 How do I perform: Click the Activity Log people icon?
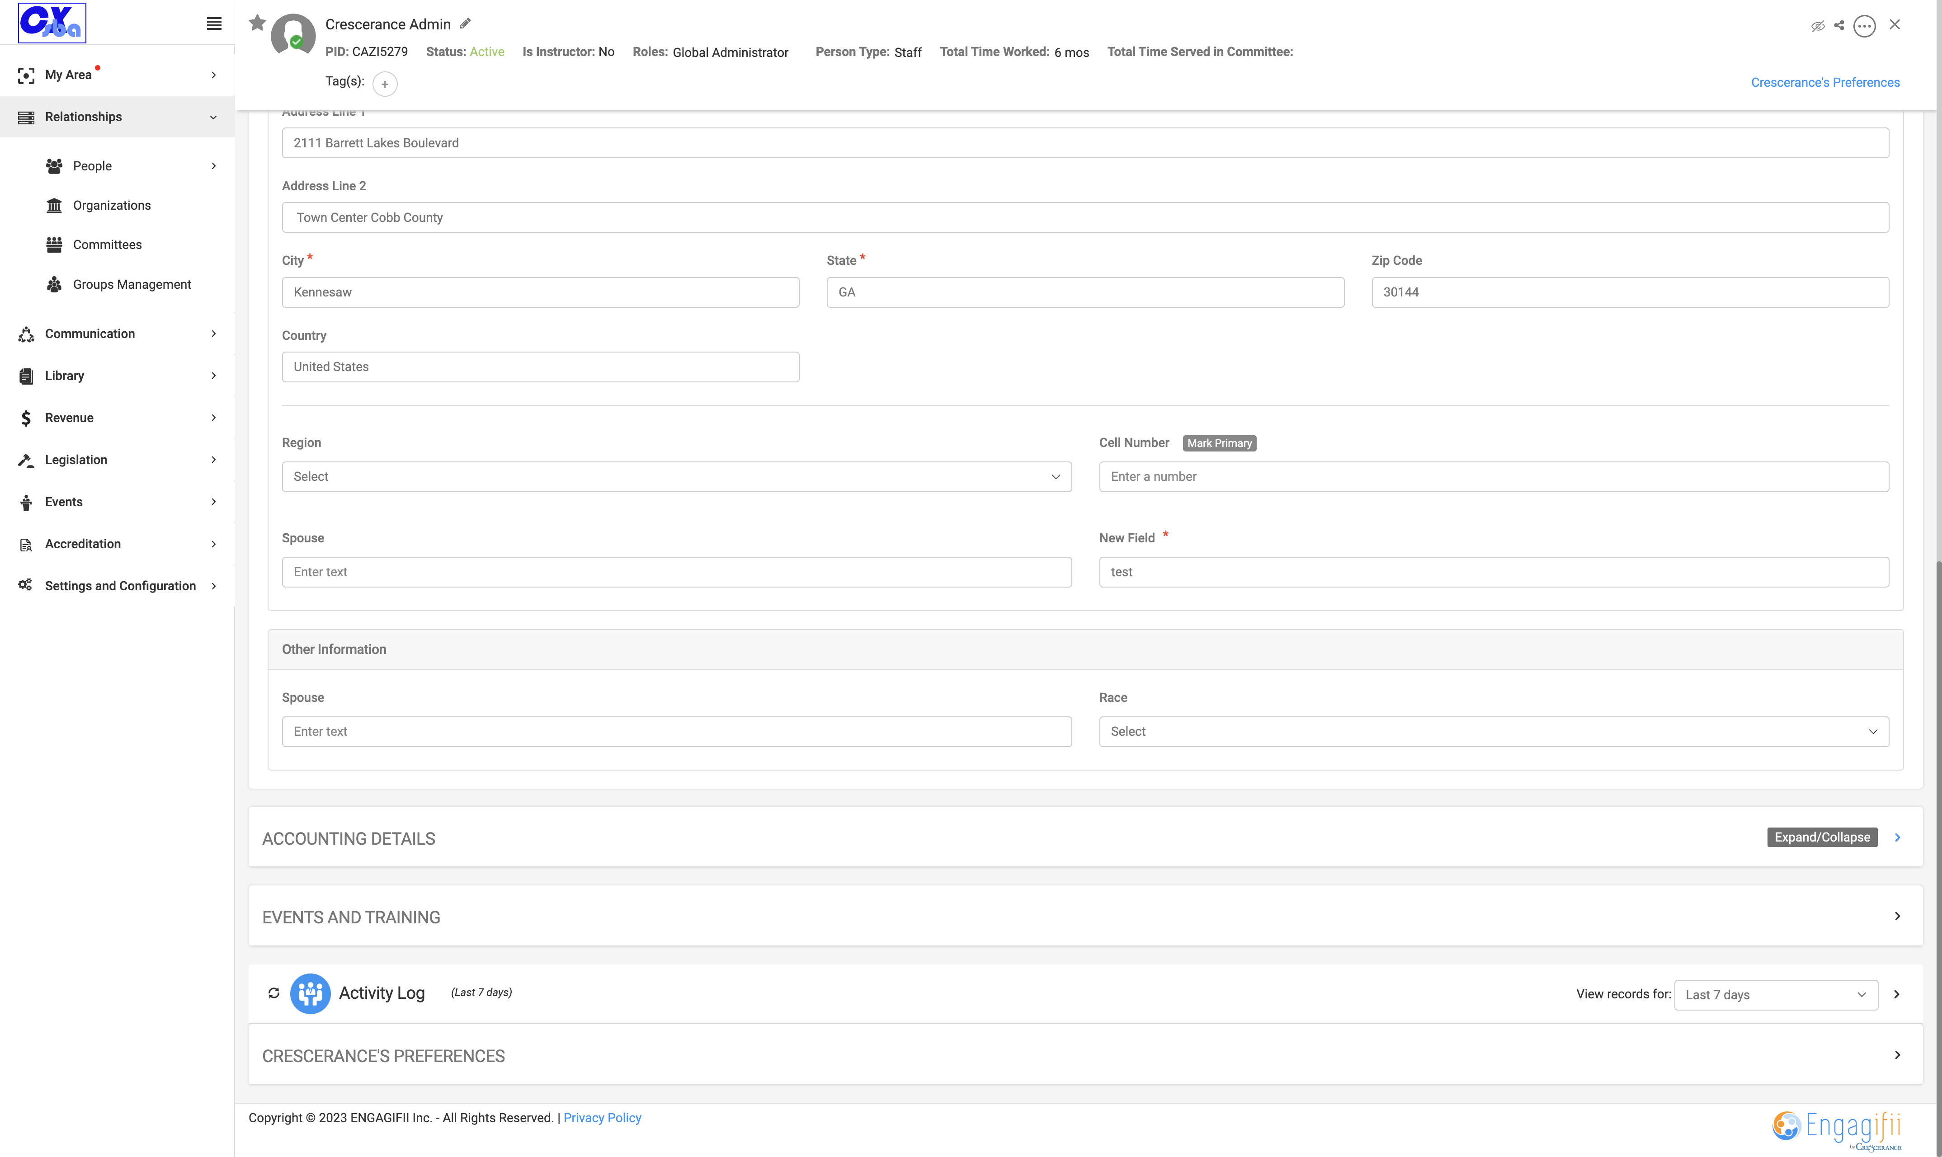(310, 993)
